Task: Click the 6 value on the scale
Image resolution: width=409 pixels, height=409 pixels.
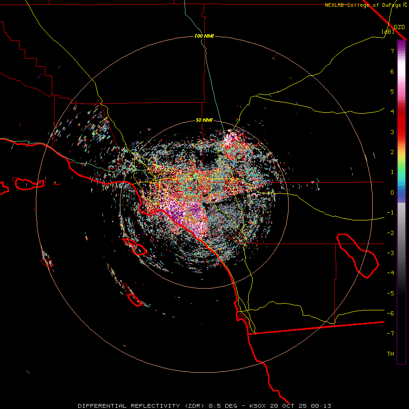Action: [392, 71]
